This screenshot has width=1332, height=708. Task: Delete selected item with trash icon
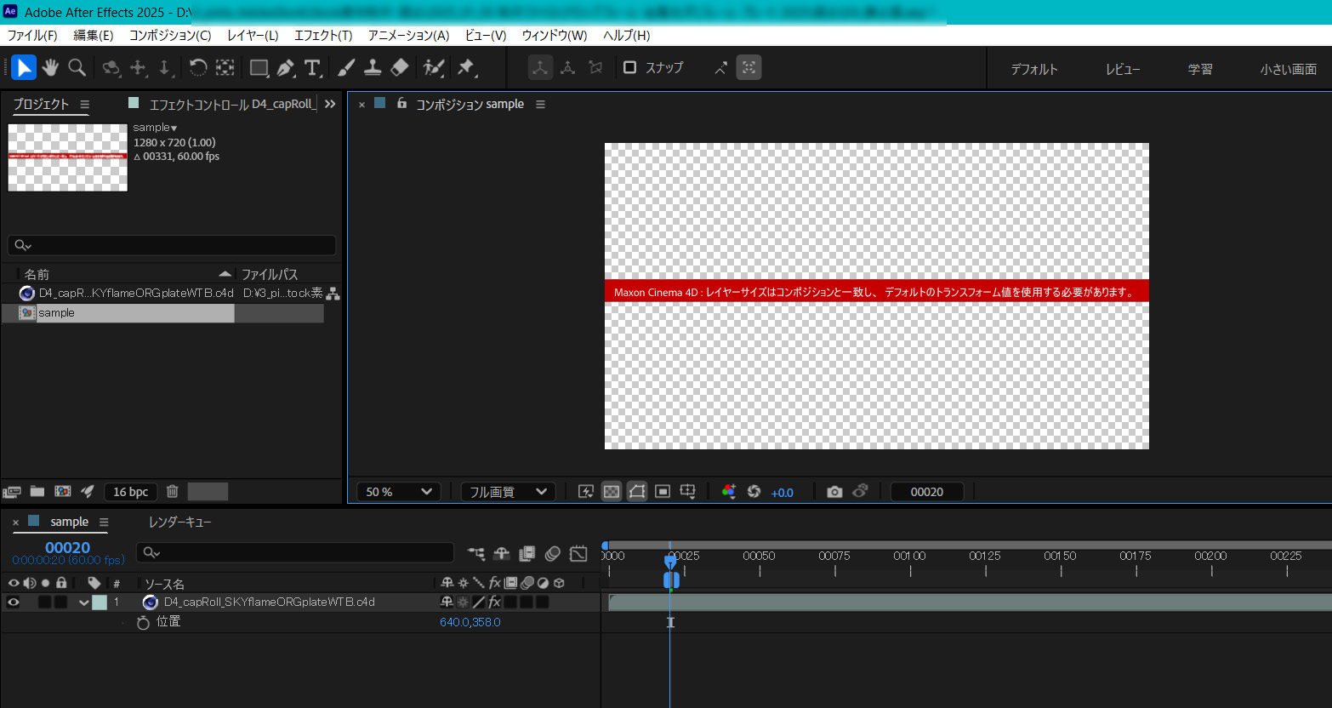[172, 491]
